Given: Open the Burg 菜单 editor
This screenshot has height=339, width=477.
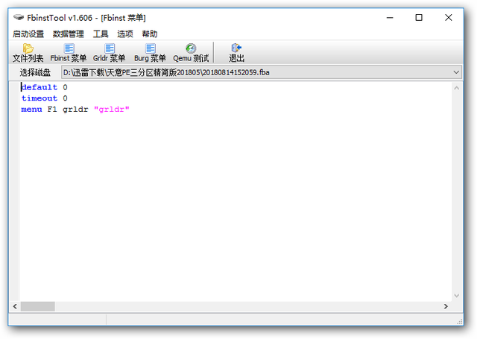Looking at the screenshot, I should pos(150,53).
